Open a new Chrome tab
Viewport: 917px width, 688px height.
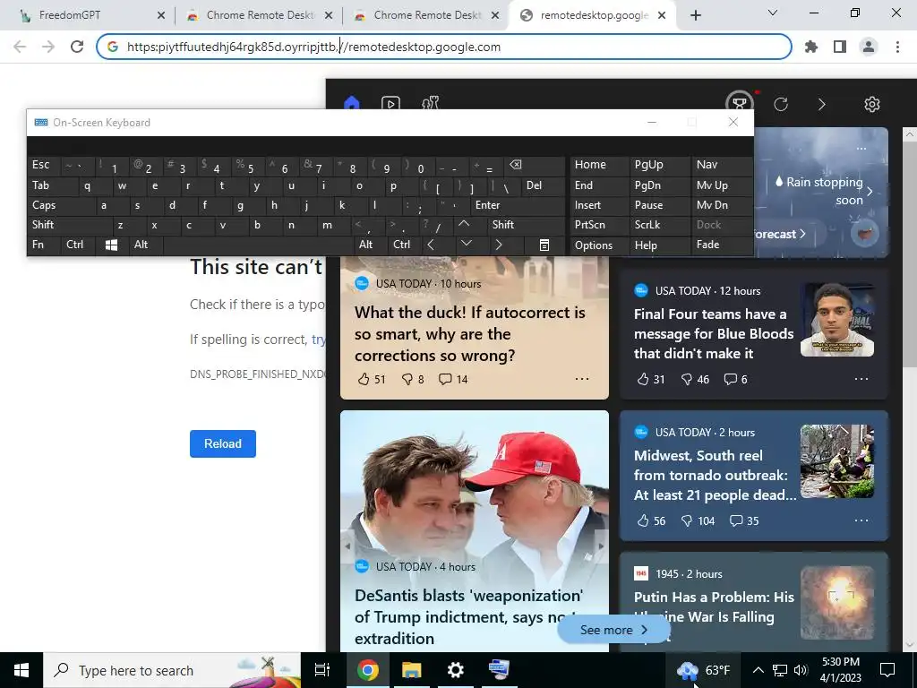pos(695,15)
